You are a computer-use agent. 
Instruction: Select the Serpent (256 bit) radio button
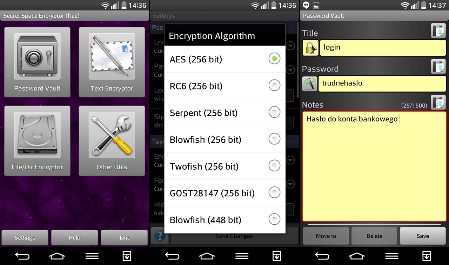[274, 112]
